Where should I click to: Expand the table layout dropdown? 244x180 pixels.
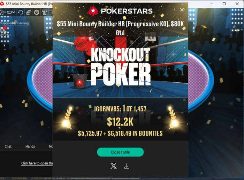(x=11, y=12)
